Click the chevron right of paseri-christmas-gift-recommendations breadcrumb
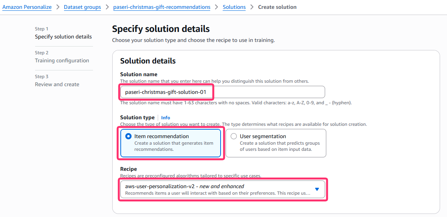The image size is (447, 217). point(216,7)
